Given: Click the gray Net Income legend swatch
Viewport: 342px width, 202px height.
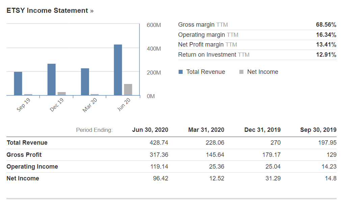Looking at the screenshot, I should pos(241,72).
